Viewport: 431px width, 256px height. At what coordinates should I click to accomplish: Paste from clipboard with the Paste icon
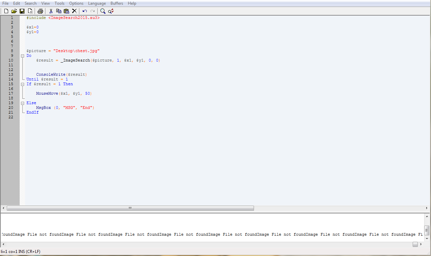pos(66,11)
